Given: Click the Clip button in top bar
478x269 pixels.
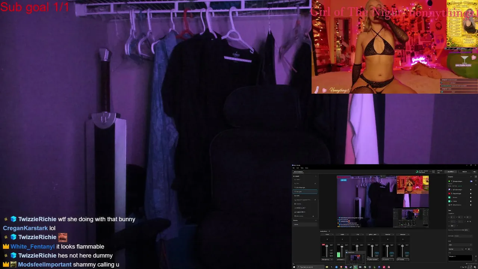Looking at the screenshot, I should tap(474, 172).
